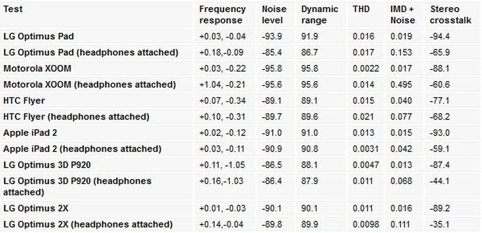Select HTC Flyer (headphones attached) row label
Screen dimensions: 482x233
point(76,116)
